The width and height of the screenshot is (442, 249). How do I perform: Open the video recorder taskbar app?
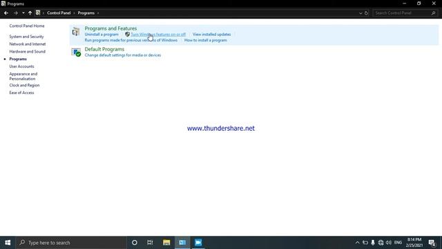coord(198,243)
